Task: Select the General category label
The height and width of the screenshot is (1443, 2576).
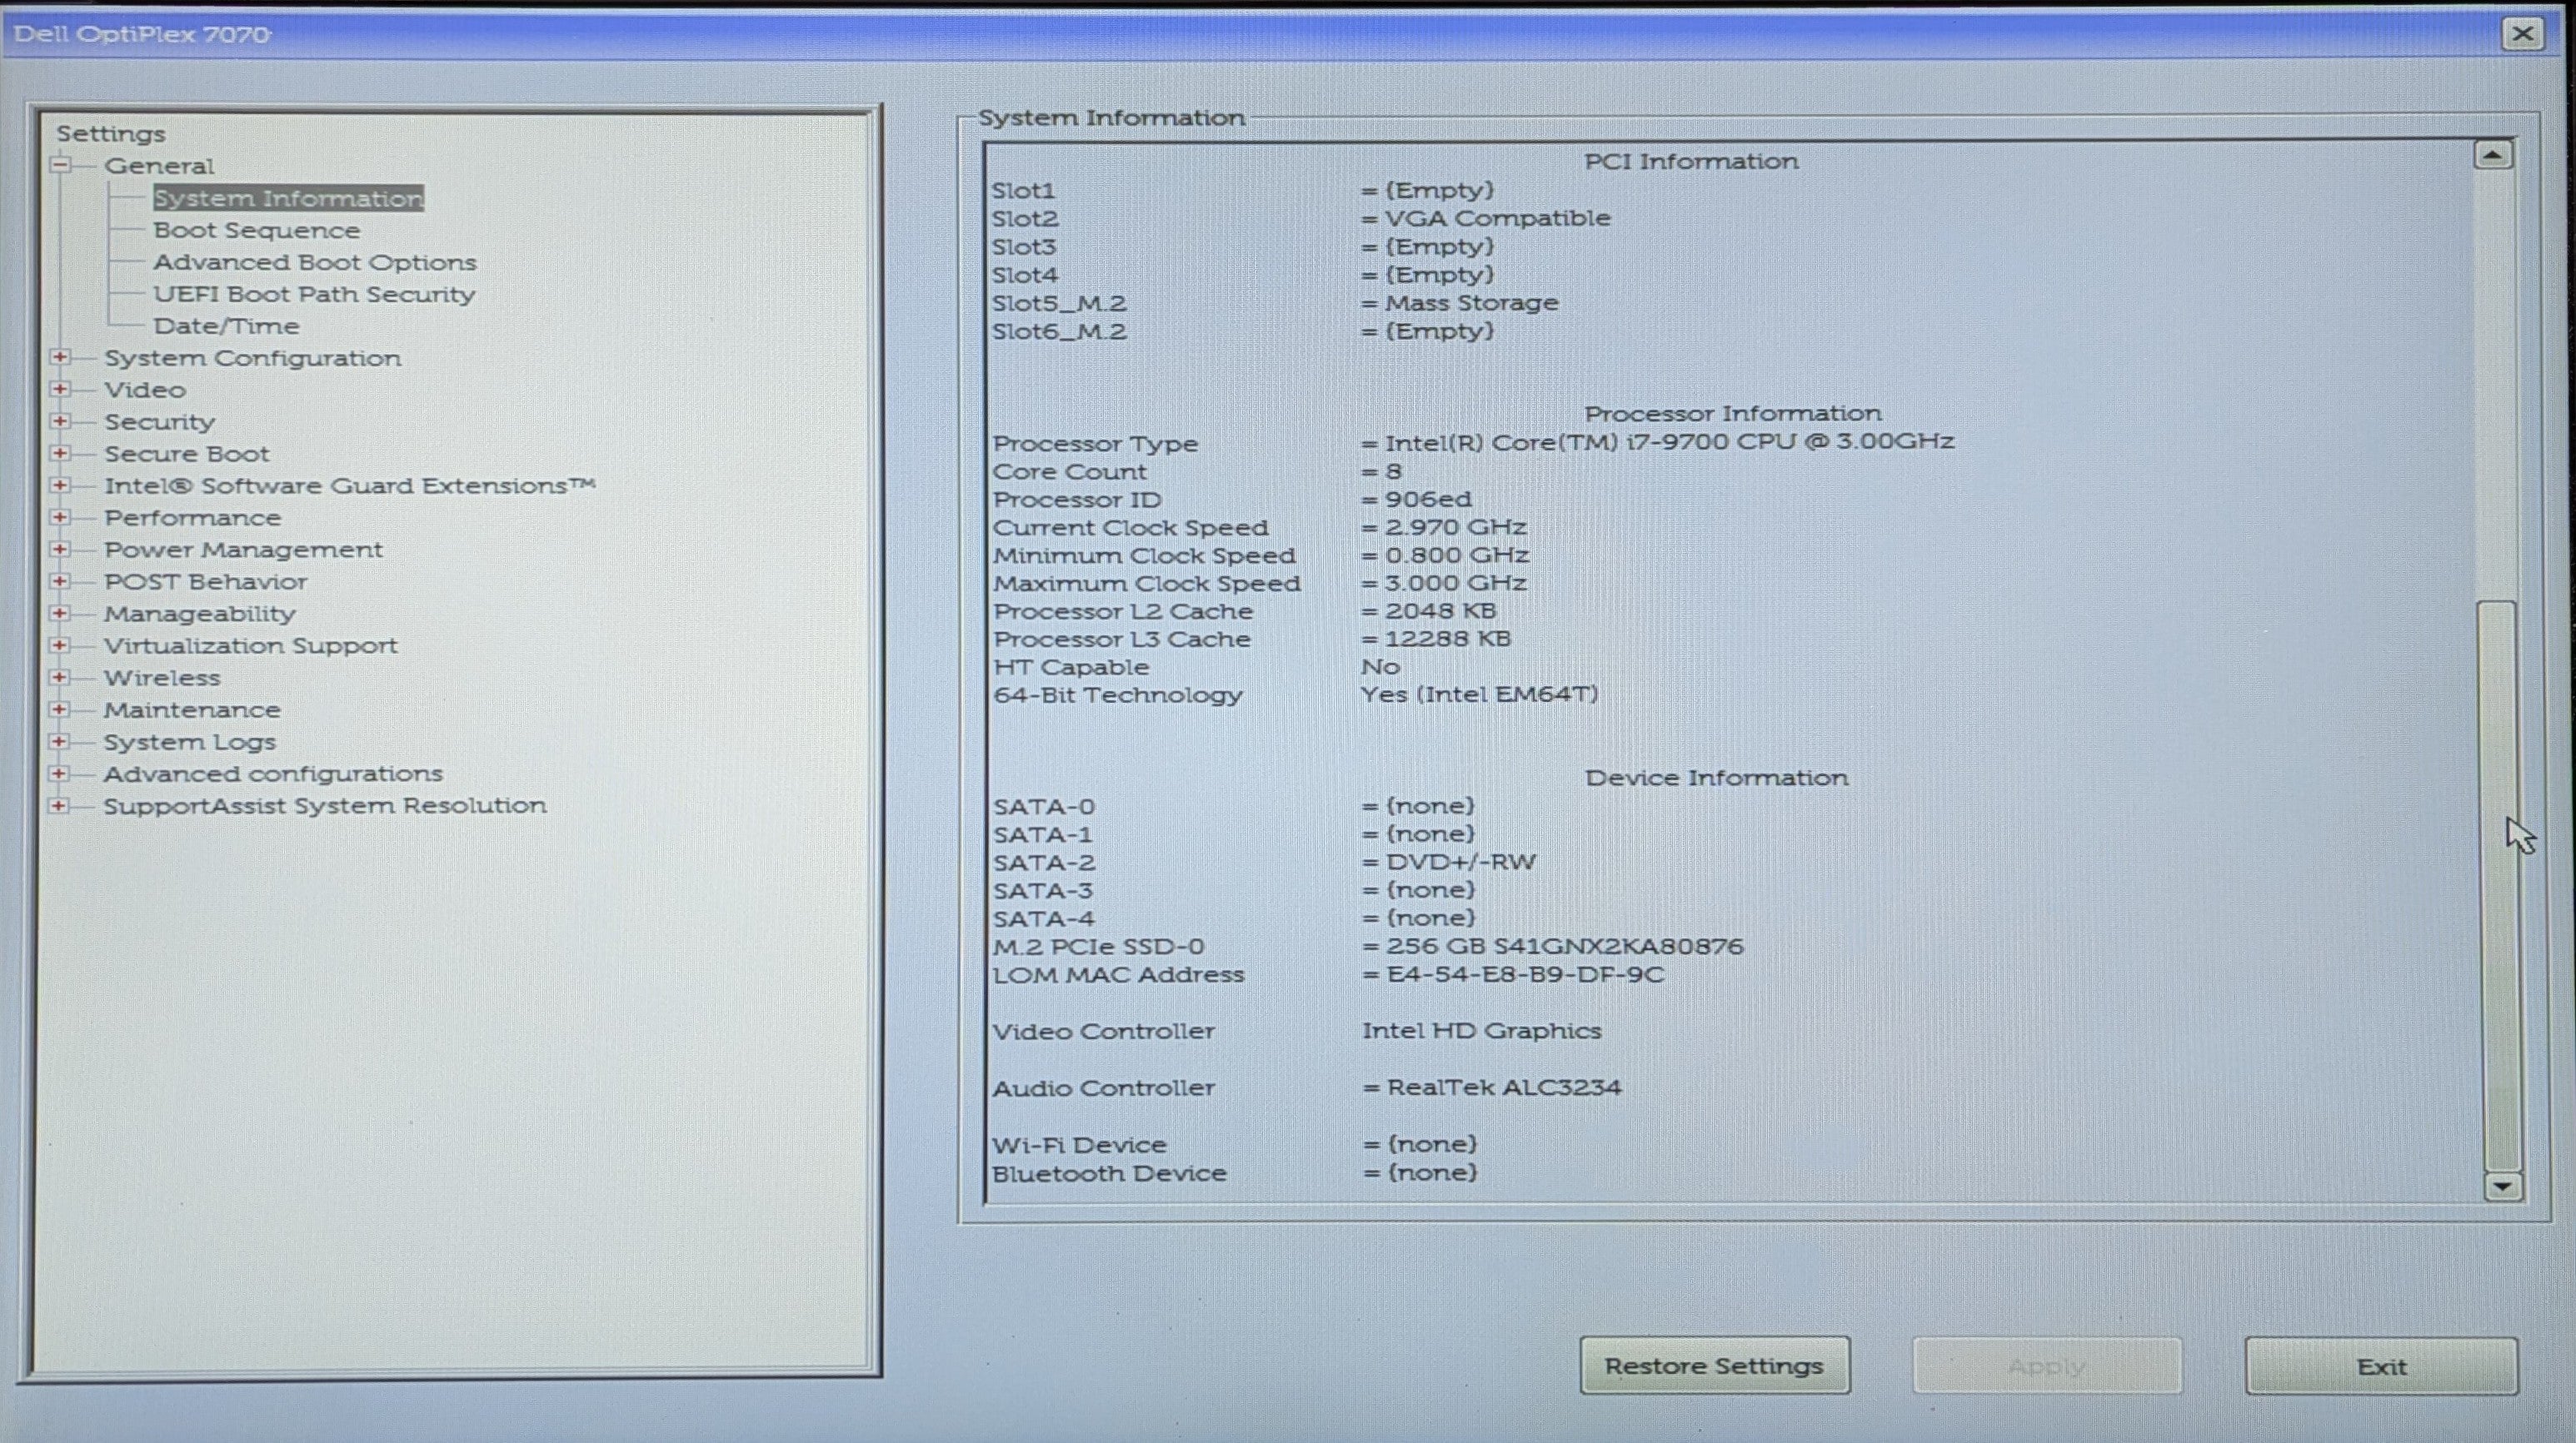Action: click(159, 166)
